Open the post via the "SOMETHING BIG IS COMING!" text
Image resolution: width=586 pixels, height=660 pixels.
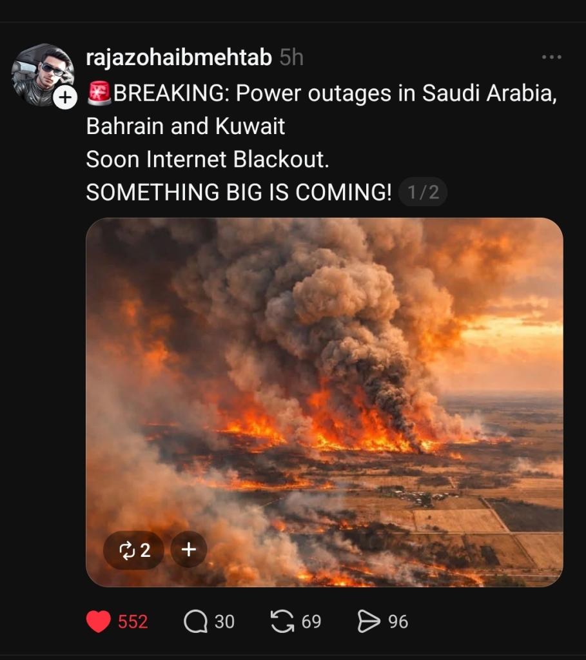239,193
